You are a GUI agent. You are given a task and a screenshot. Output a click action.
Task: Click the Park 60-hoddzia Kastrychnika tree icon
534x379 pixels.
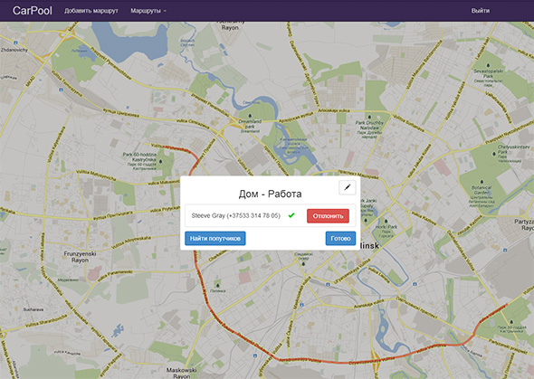[161, 161]
